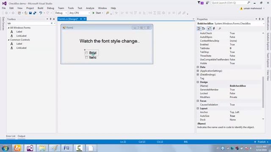Show the Properties list button
The width and height of the screenshot is (271, 152).
(x=209, y=28)
